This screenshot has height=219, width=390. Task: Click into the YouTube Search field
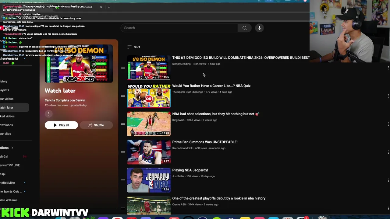[x=179, y=28]
